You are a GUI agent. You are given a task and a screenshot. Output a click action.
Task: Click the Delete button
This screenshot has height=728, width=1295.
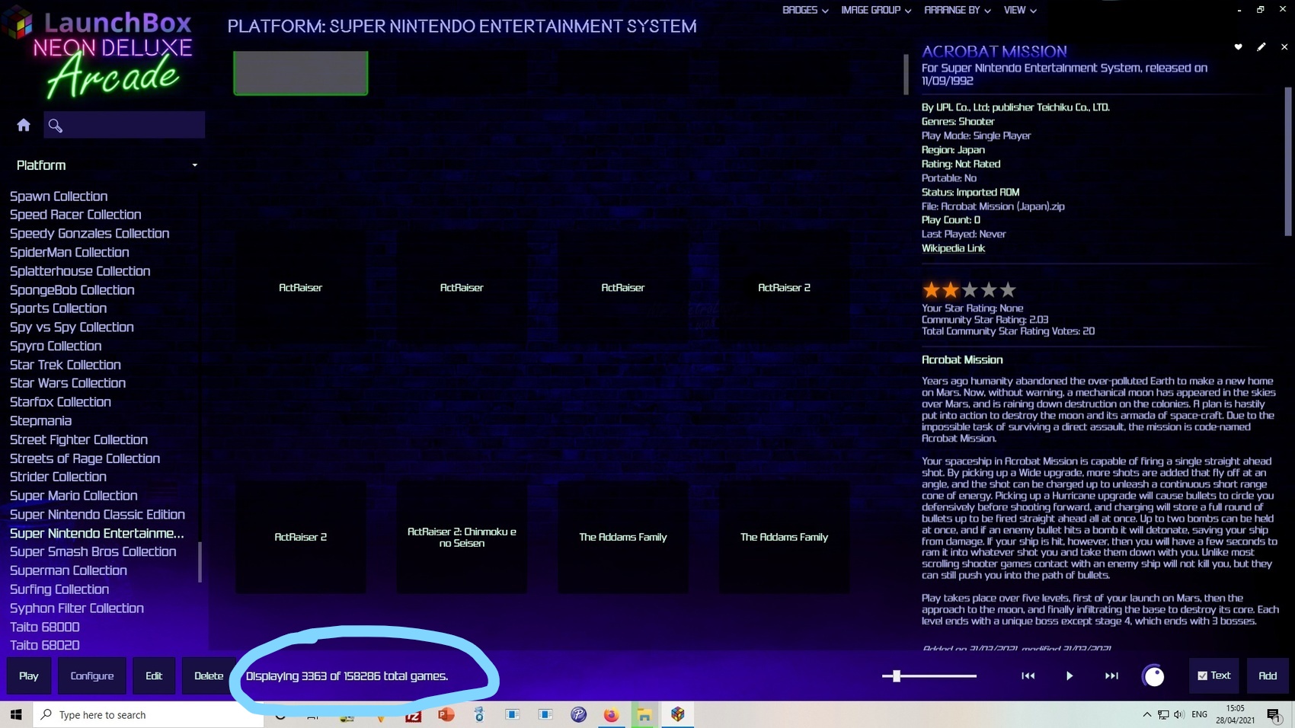[209, 675]
